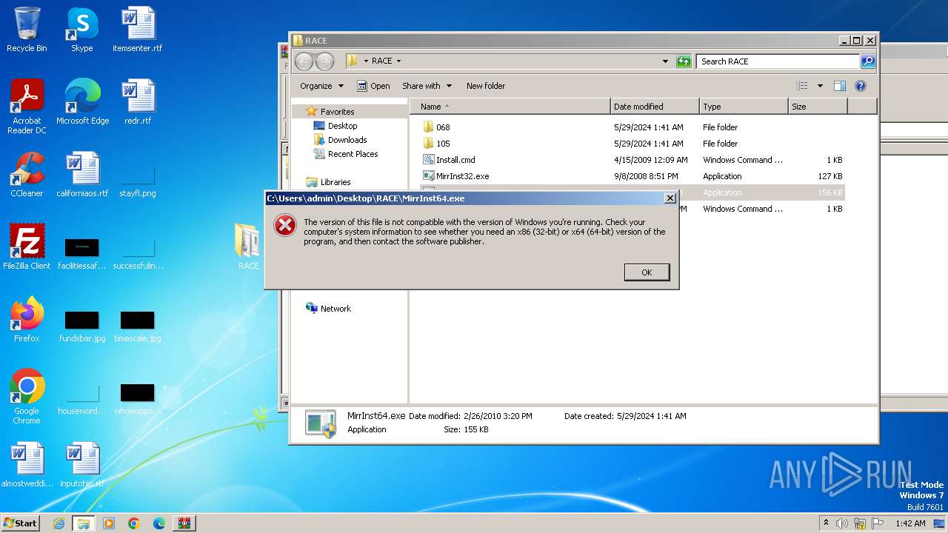Click Windows Explorer taskbar button
This screenshot has height=533, width=948.
pos(84,523)
